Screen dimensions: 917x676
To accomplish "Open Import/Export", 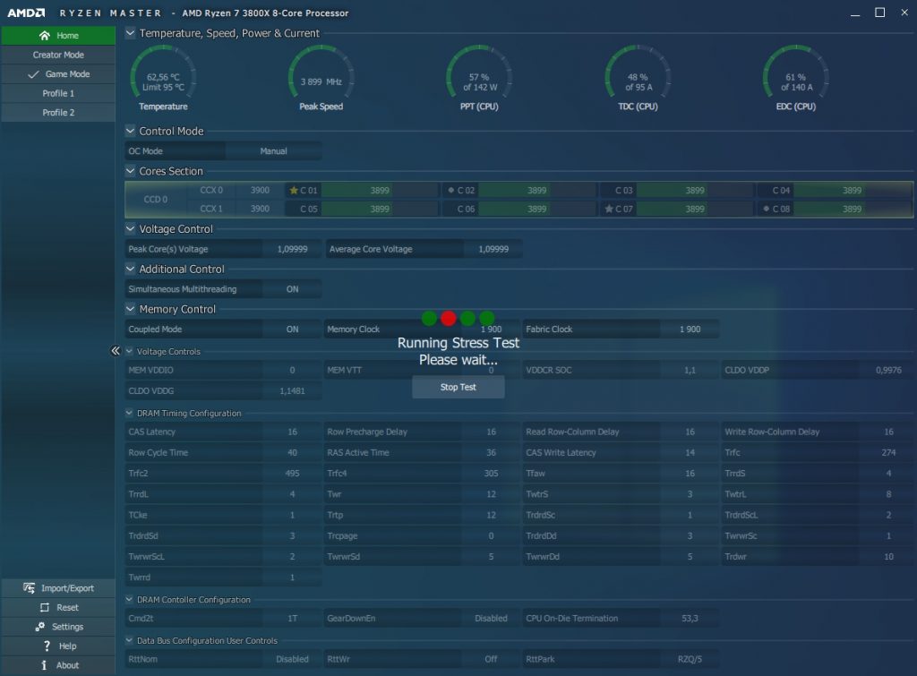I will point(58,588).
